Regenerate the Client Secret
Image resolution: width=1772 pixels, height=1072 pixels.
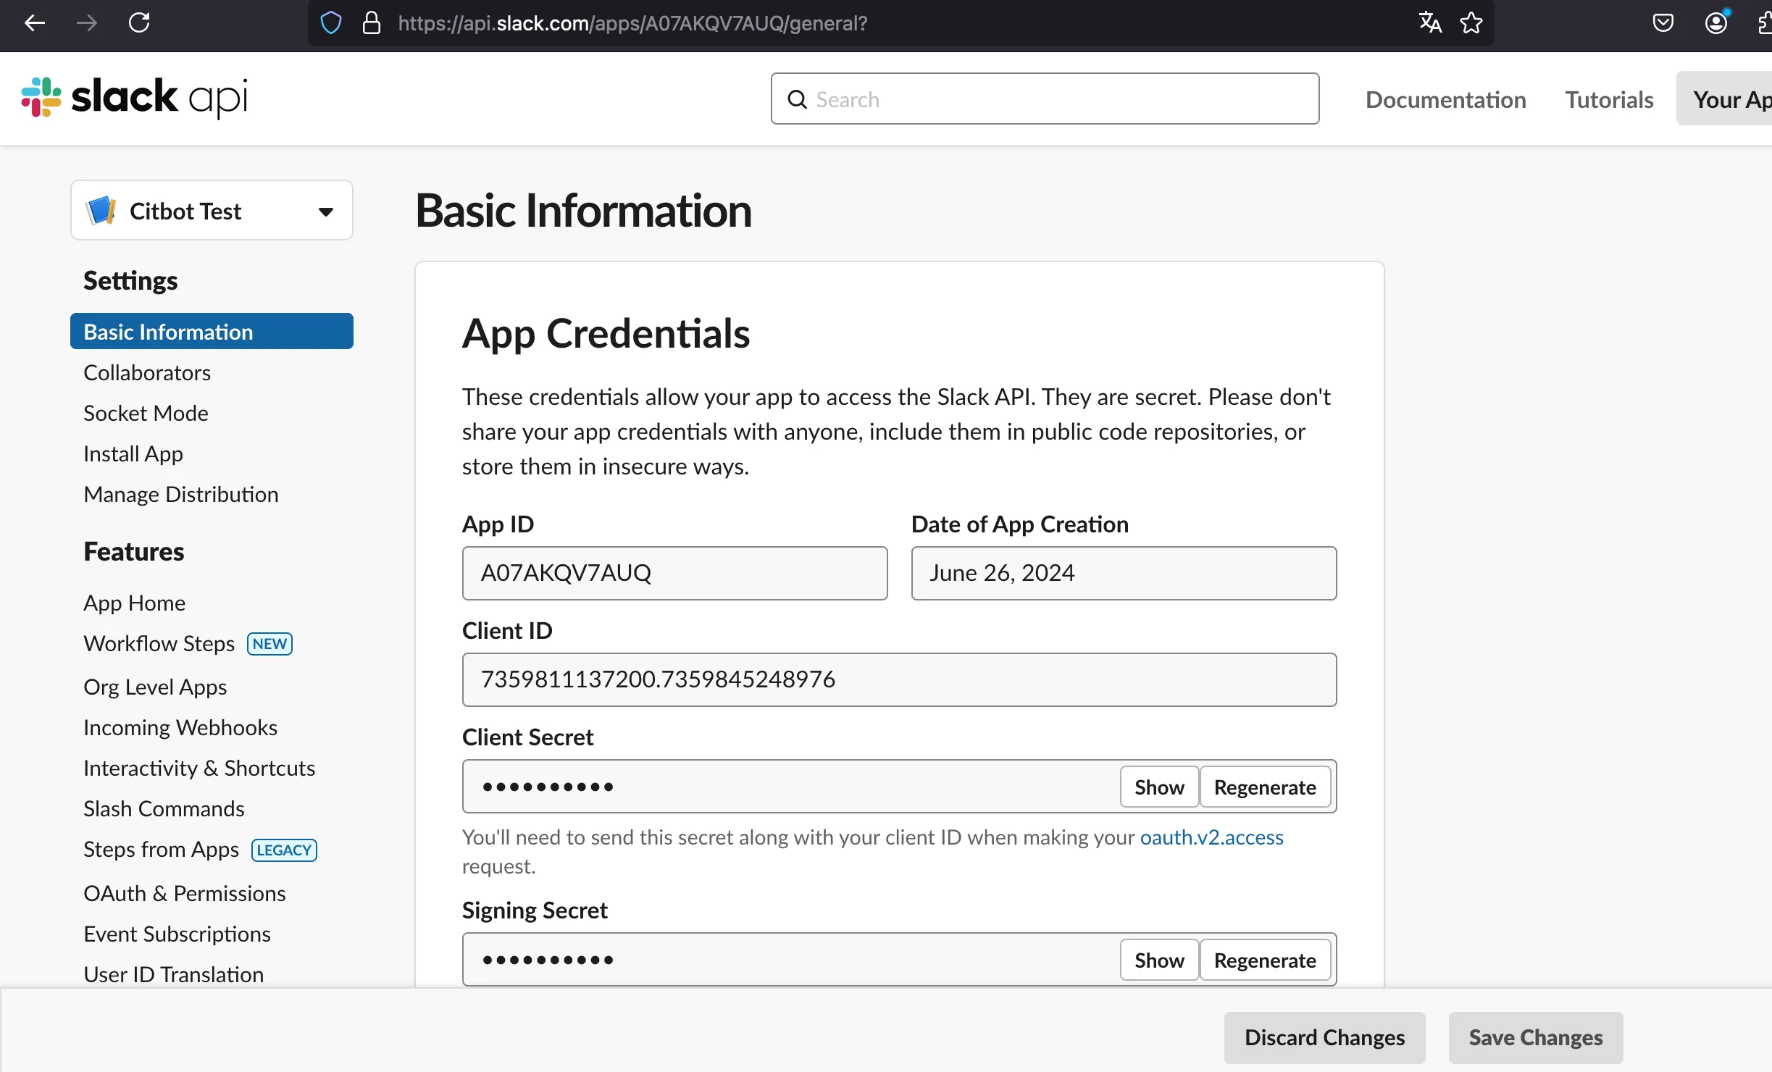click(x=1265, y=787)
